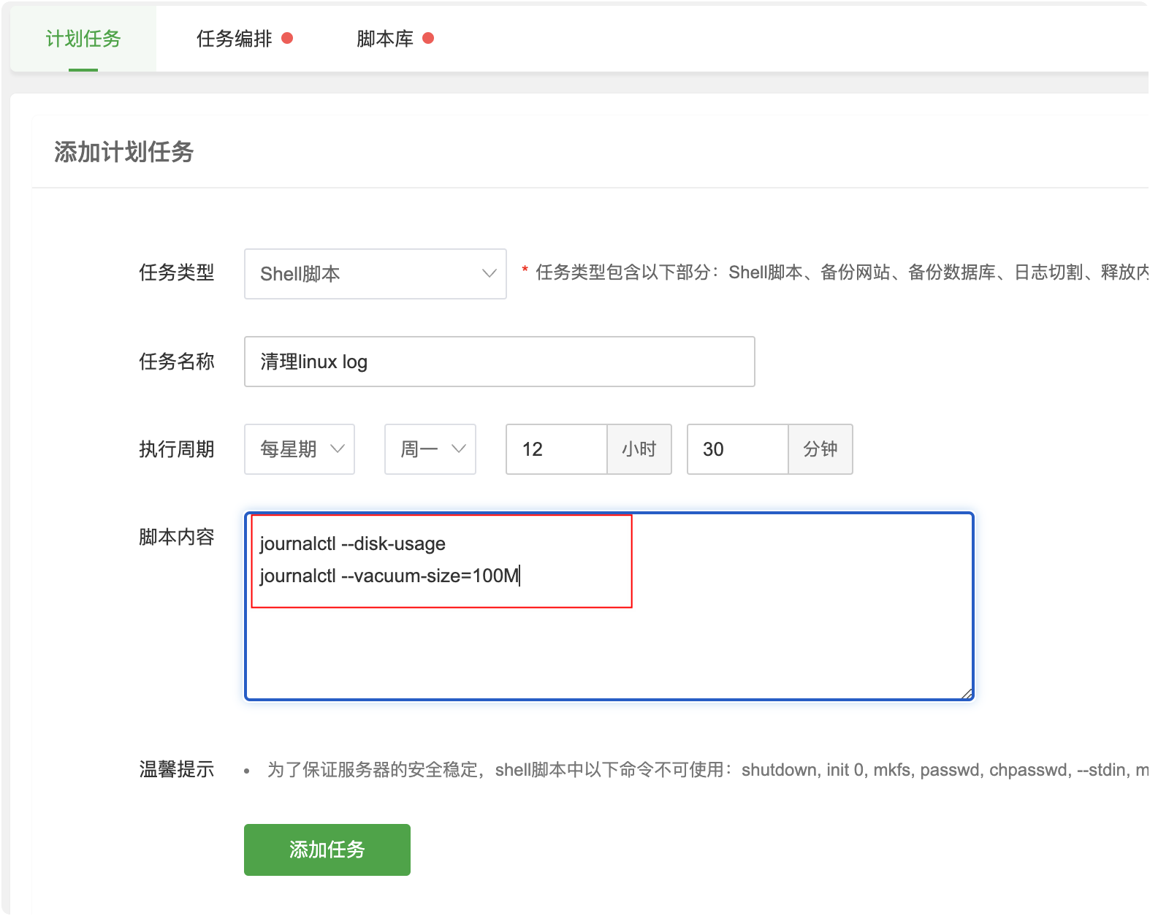Expand the 任务类型 Shell脚本 dropdown

[375, 274]
